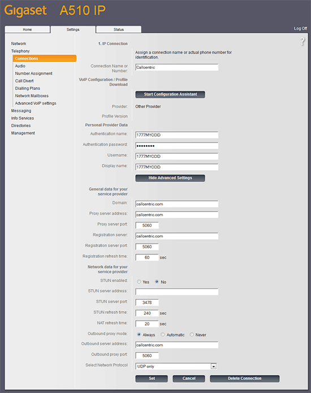Switch to the Home tab
This screenshot has height=393, width=311.
coord(27,29)
